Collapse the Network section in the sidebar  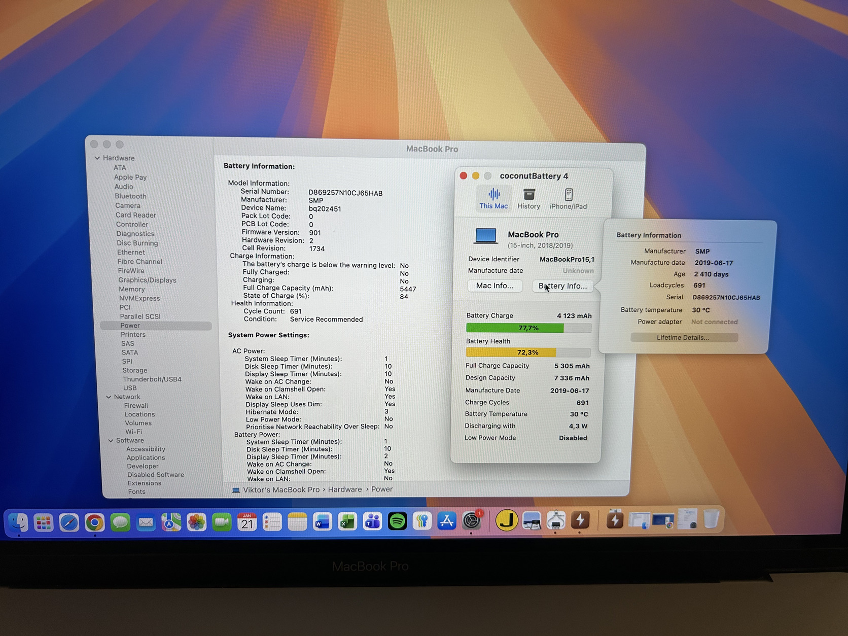click(x=109, y=397)
